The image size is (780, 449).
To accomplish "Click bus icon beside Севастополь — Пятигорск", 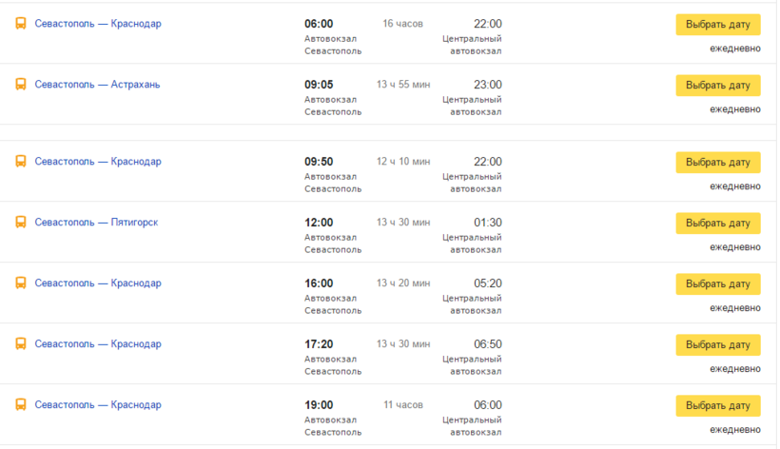I will click(x=20, y=222).
